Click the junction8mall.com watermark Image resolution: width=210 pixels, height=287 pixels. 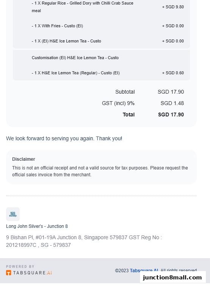pyautogui.click(x=173, y=277)
